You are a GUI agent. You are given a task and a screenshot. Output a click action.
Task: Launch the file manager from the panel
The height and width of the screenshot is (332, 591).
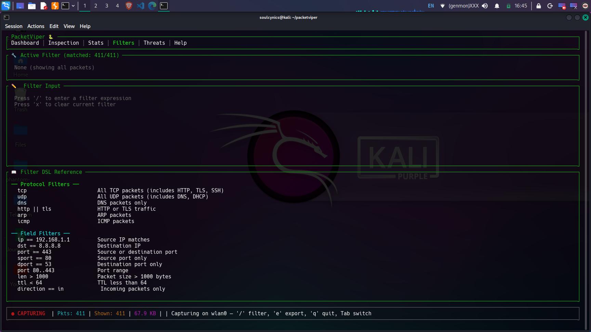(x=32, y=6)
